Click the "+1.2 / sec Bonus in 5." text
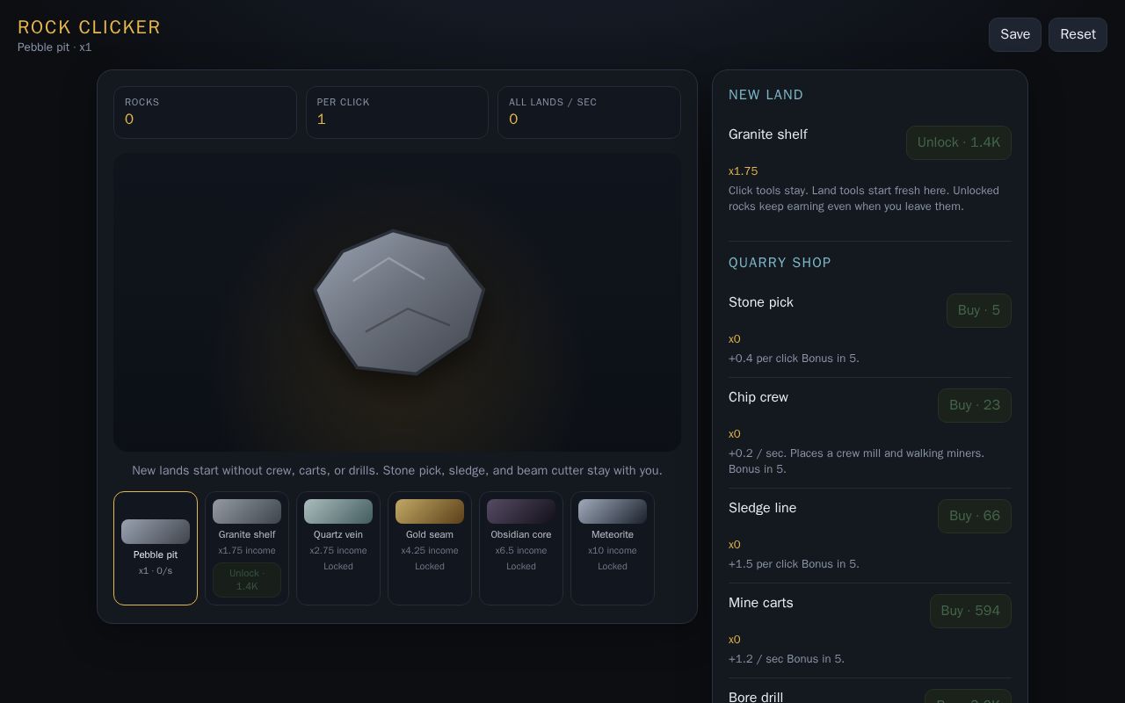The width and height of the screenshot is (1125, 703). (787, 659)
